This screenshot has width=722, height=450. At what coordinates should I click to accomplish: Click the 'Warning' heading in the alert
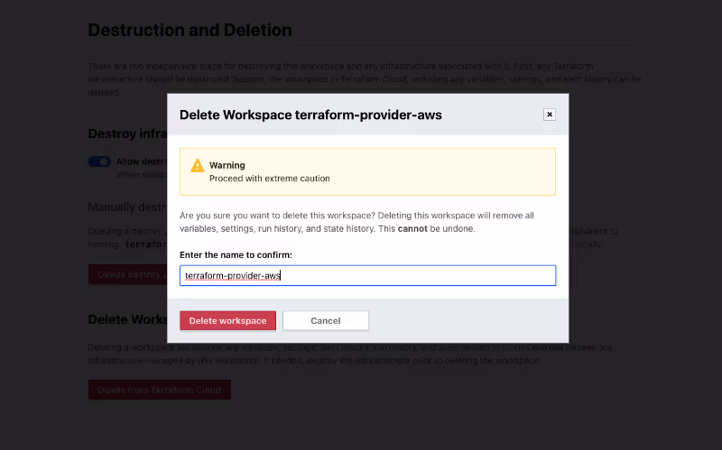tap(227, 165)
